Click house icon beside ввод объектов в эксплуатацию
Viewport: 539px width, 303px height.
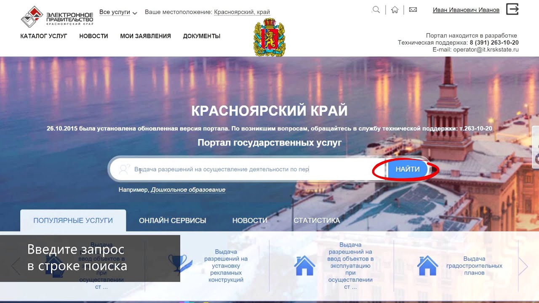(x=304, y=266)
